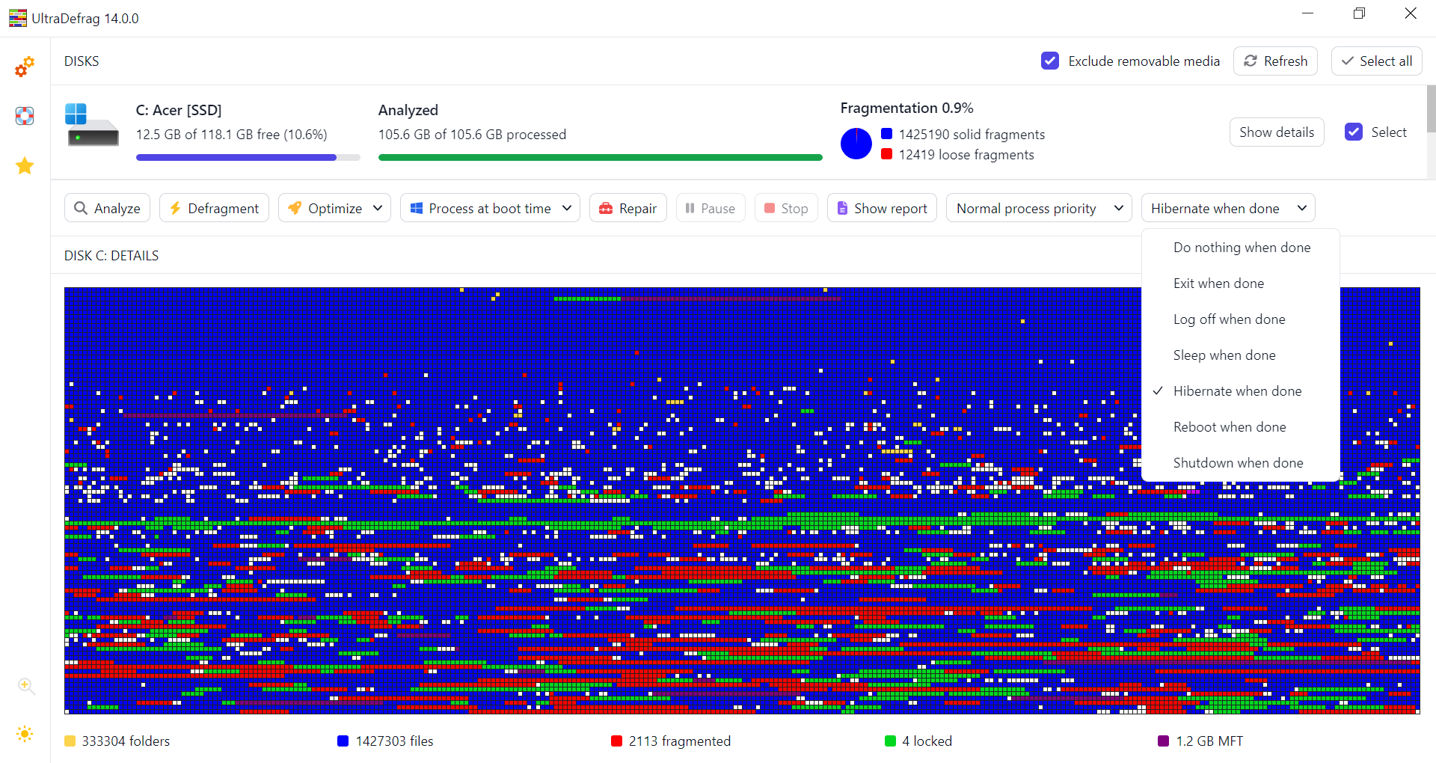This screenshot has height=763, width=1436.
Task: Toggle theme with the sun icon
Action: (25, 734)
